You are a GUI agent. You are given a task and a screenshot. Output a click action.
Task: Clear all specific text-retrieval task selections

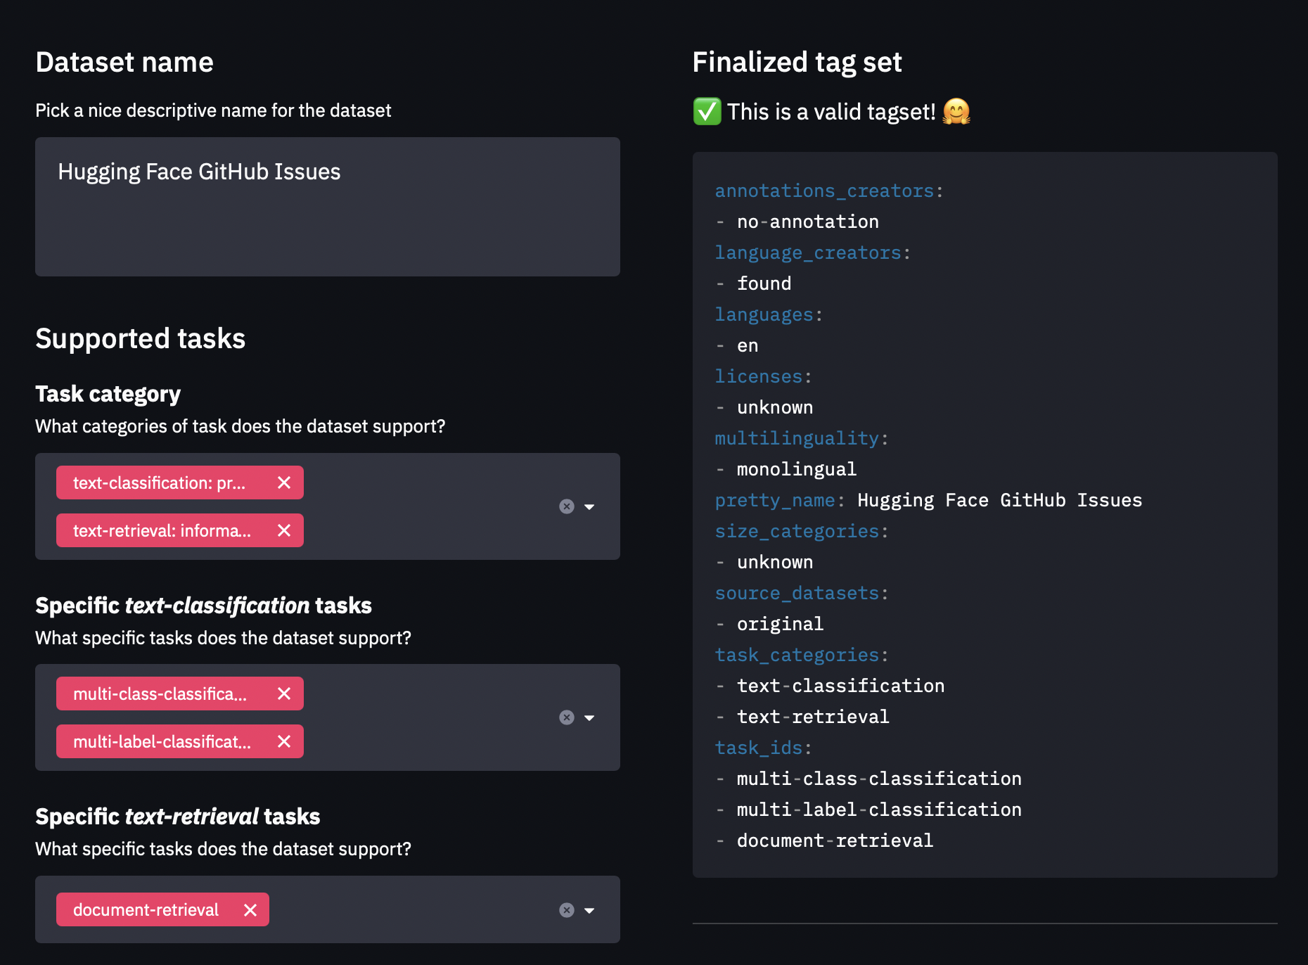[566, 909]
